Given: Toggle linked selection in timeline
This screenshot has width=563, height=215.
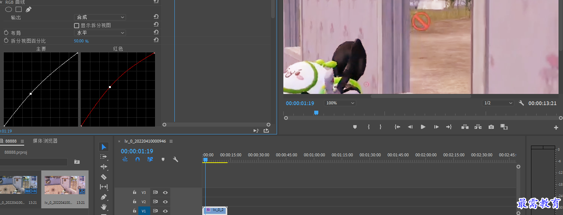Looking at the screenshot, I should (x=150, y=159).
